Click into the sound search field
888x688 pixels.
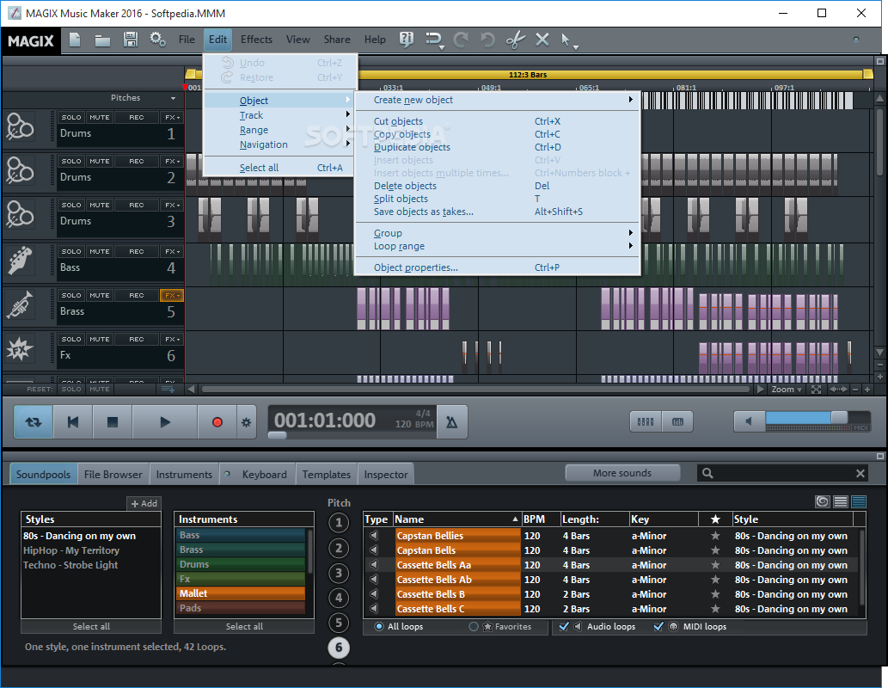781,473
